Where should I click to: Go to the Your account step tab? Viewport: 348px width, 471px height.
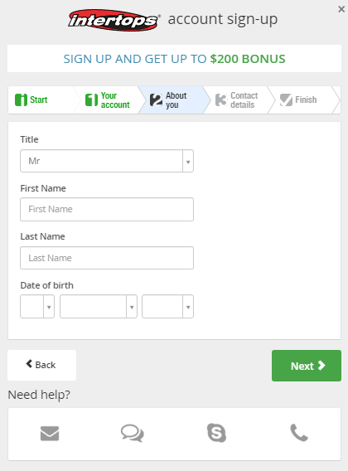coord(107,100)
